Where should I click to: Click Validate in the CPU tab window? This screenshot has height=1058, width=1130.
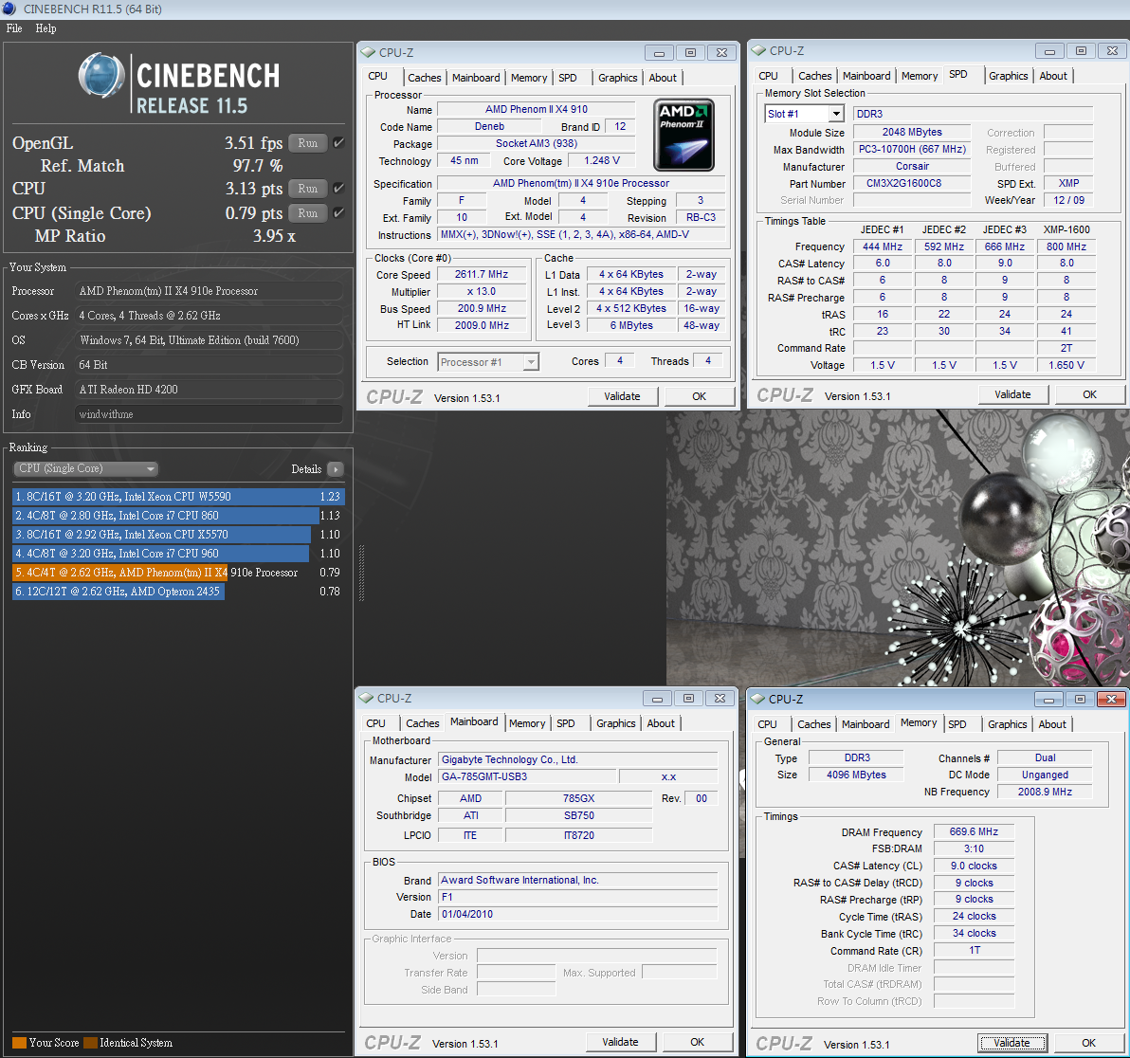(622, 396)
